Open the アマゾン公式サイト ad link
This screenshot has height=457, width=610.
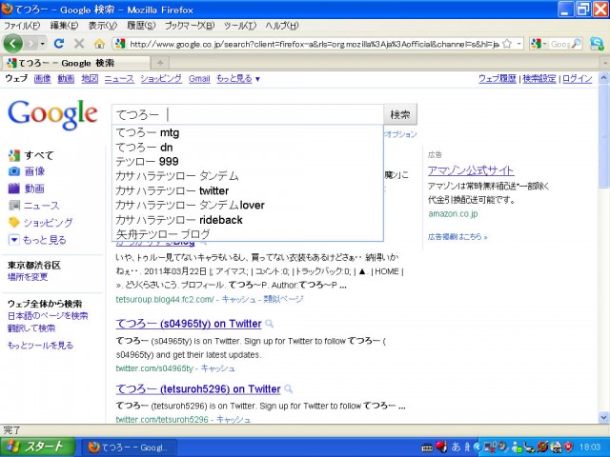[471, 170]
